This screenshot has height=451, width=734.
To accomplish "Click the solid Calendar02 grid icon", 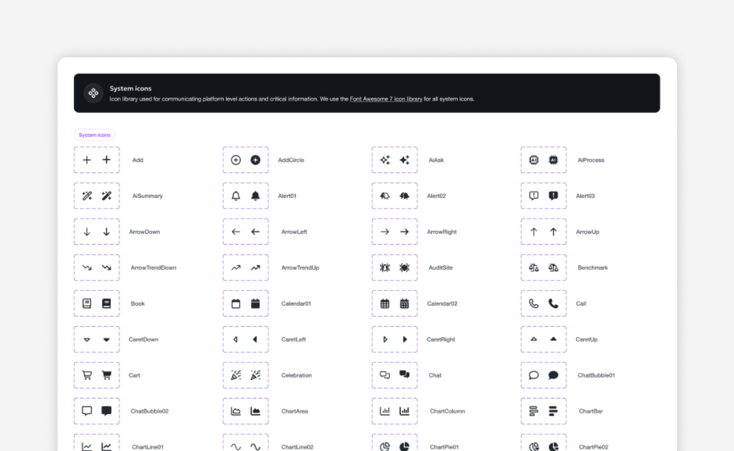I will tap(404, 304).
